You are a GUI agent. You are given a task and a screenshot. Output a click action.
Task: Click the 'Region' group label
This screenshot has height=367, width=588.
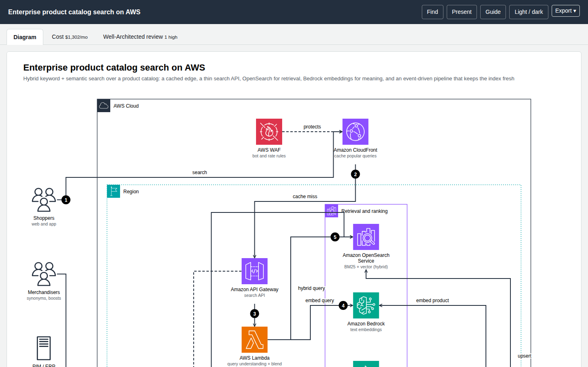[x=131, y=192]
